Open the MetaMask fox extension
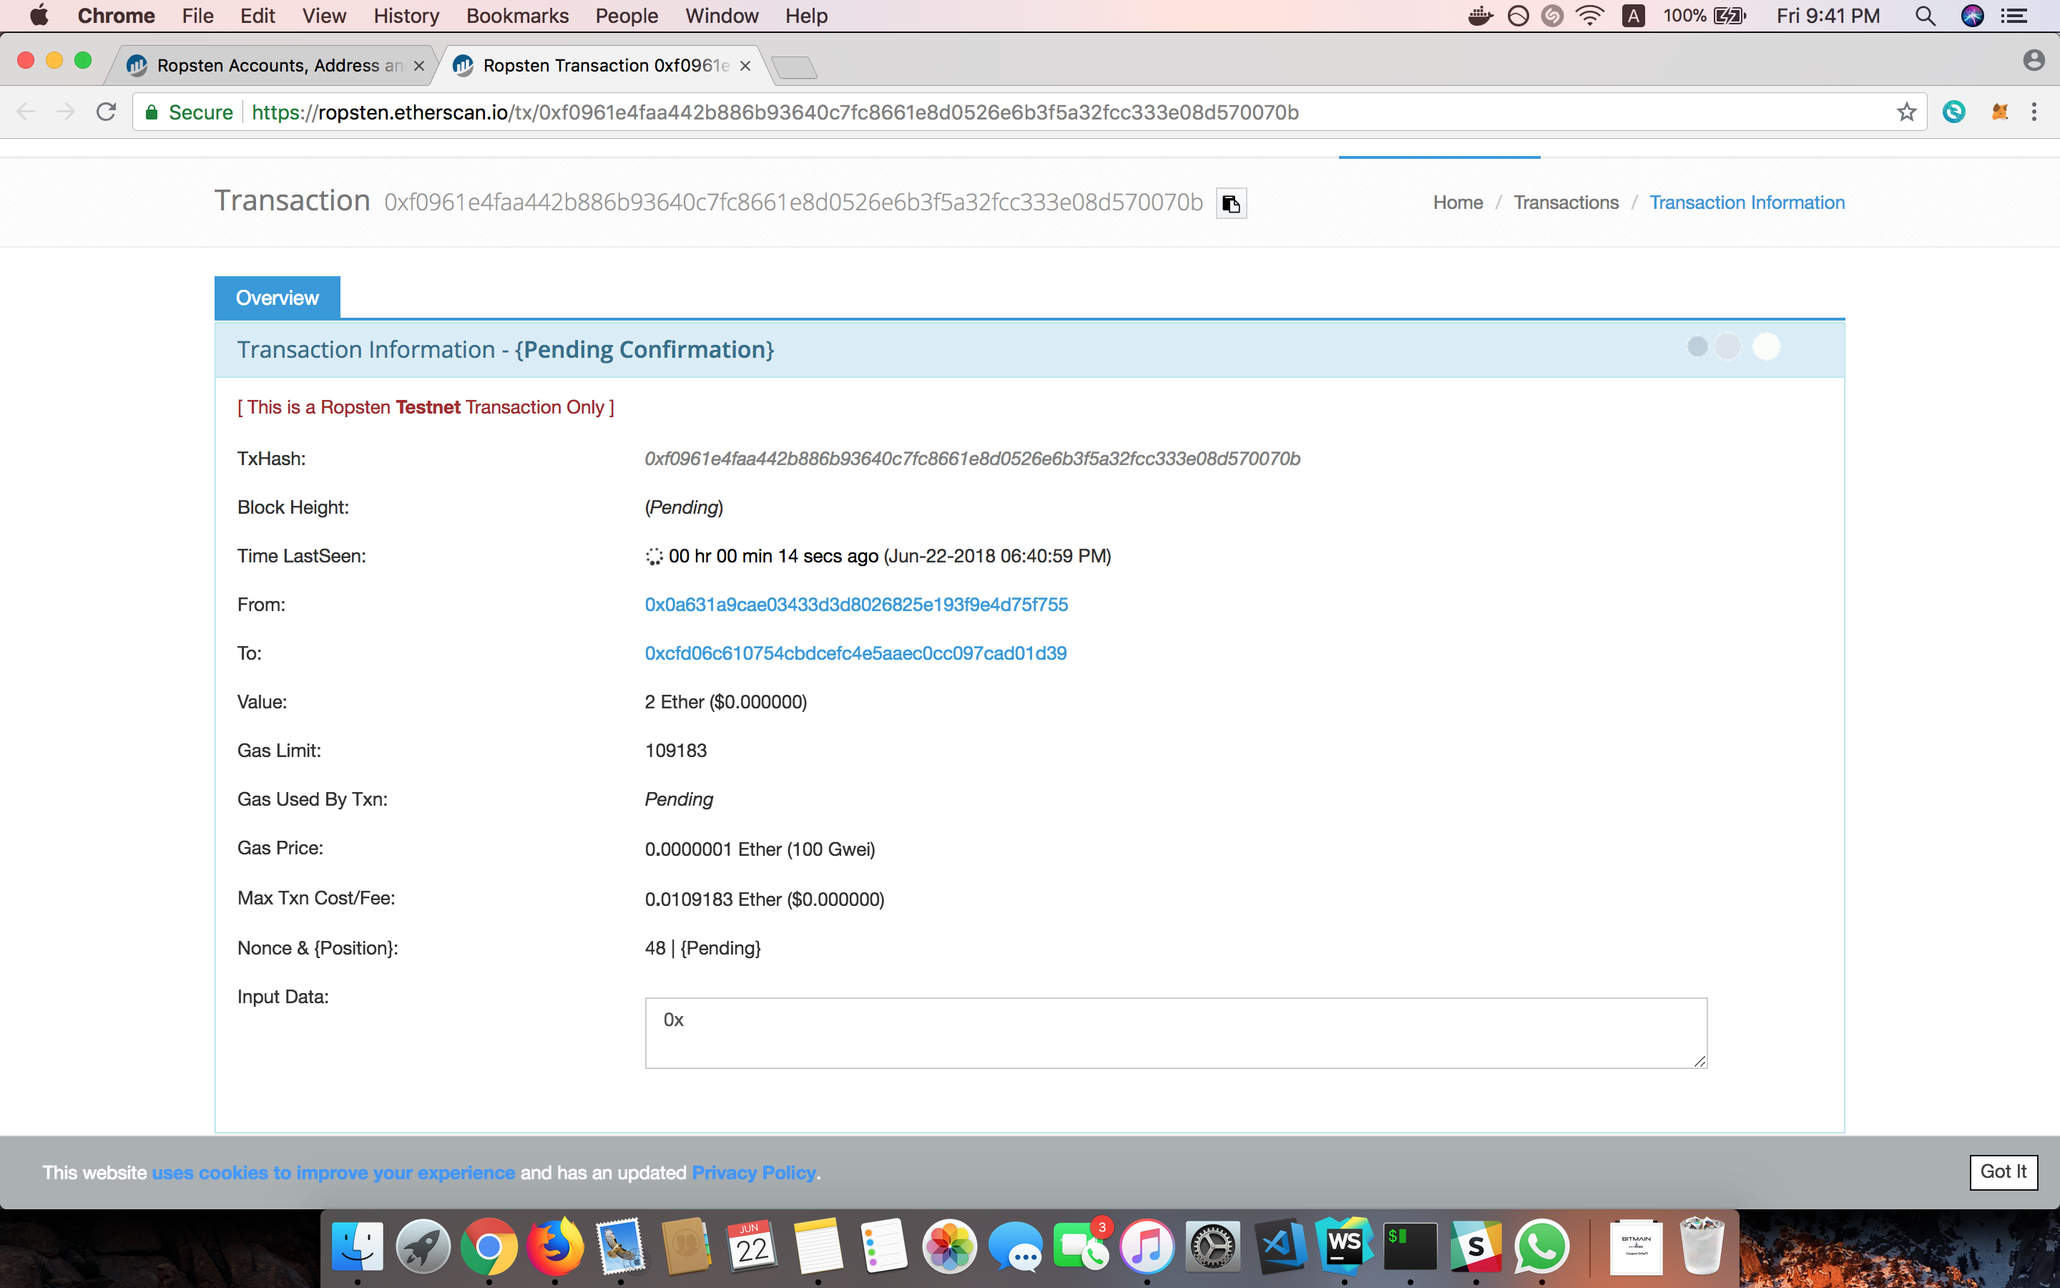Screen dimensions: 2060x1288 tap(1998, 112)
